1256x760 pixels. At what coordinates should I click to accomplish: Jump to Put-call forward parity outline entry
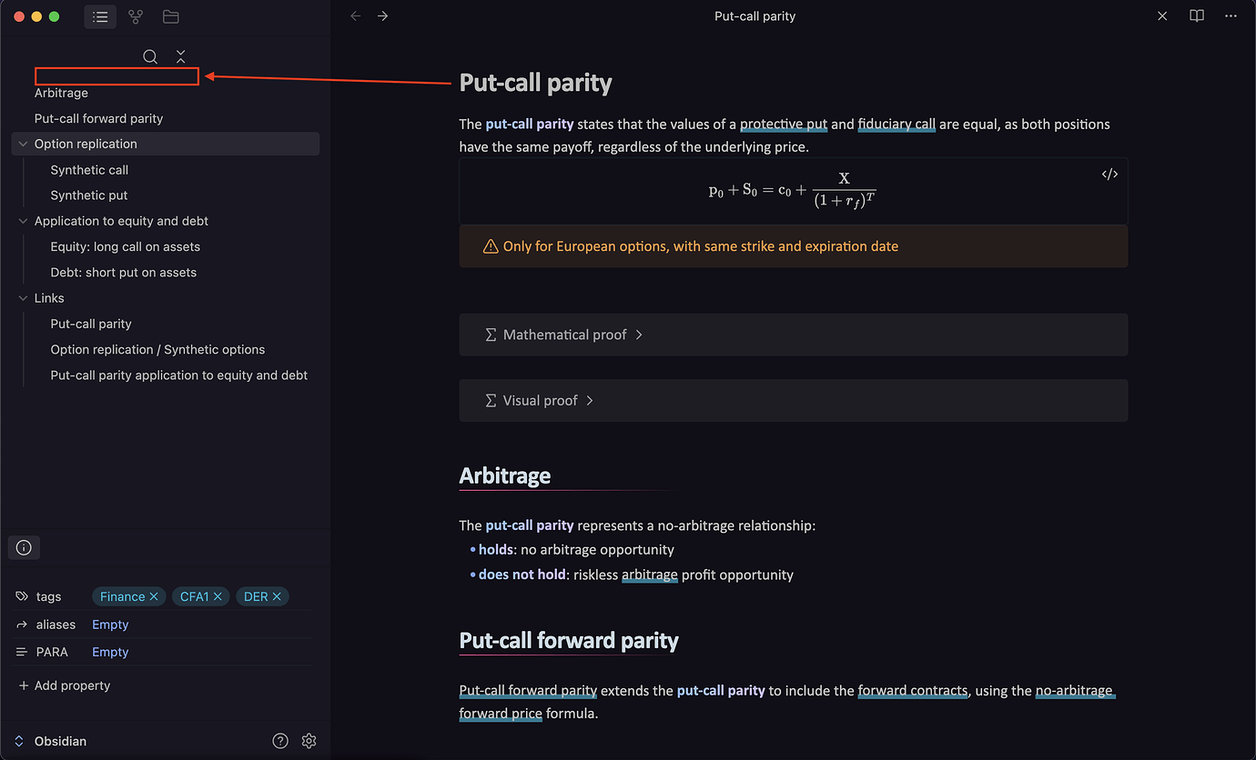point(98,118)
